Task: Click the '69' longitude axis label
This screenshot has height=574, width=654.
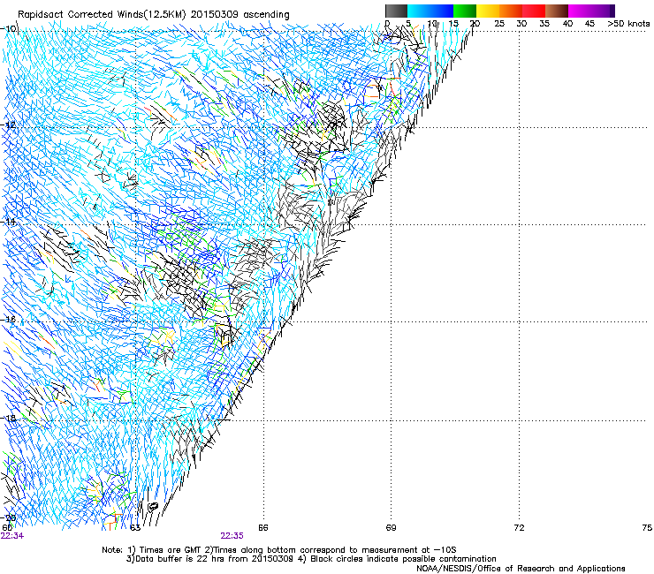Action: pyautogui.click(x=391, y=528)
